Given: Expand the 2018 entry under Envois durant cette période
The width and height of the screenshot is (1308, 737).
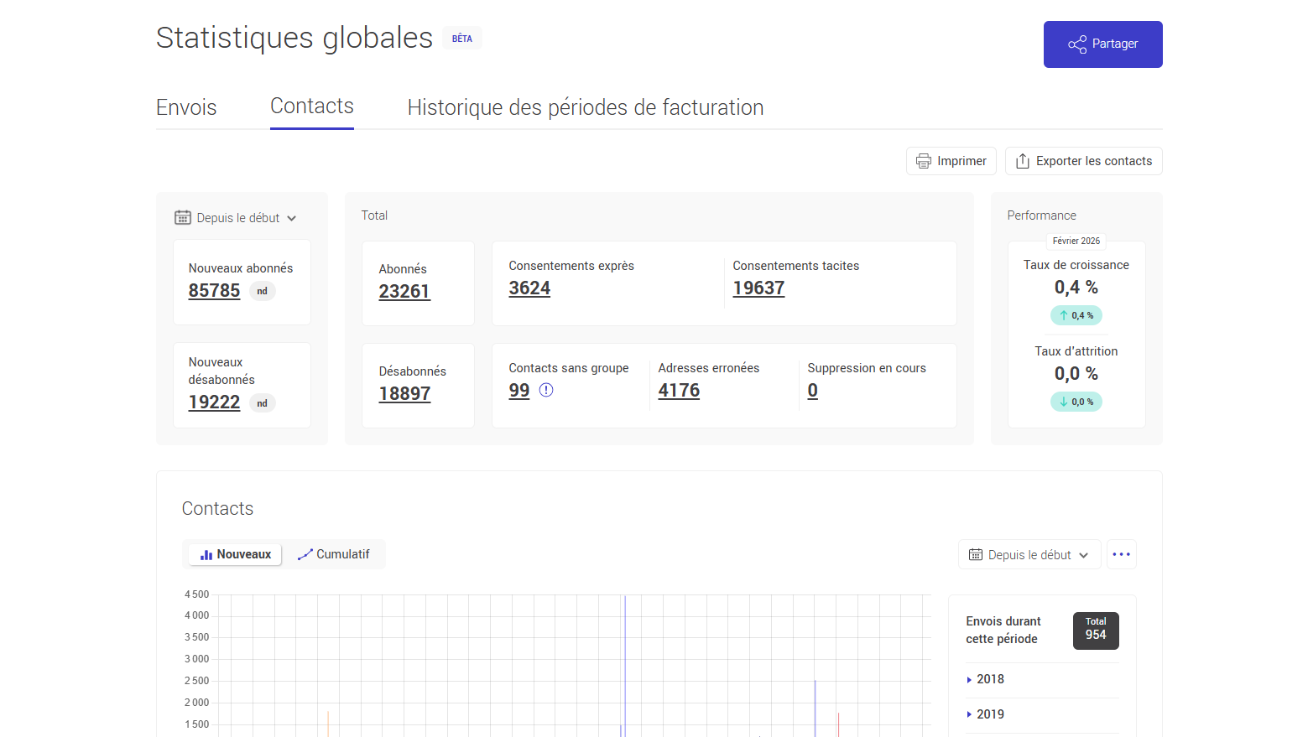Looking at the screenshot, I should (990, 679).
